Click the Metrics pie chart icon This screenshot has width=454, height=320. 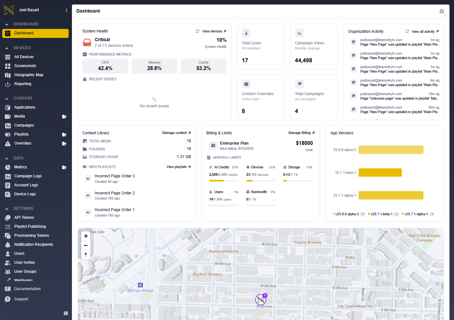8,167
